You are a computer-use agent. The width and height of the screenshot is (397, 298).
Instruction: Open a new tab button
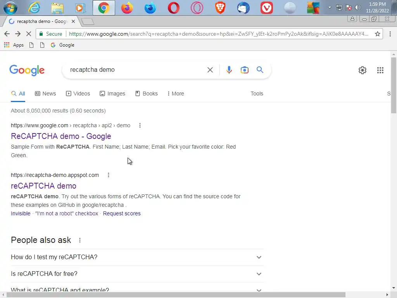[x=88, y=22]
